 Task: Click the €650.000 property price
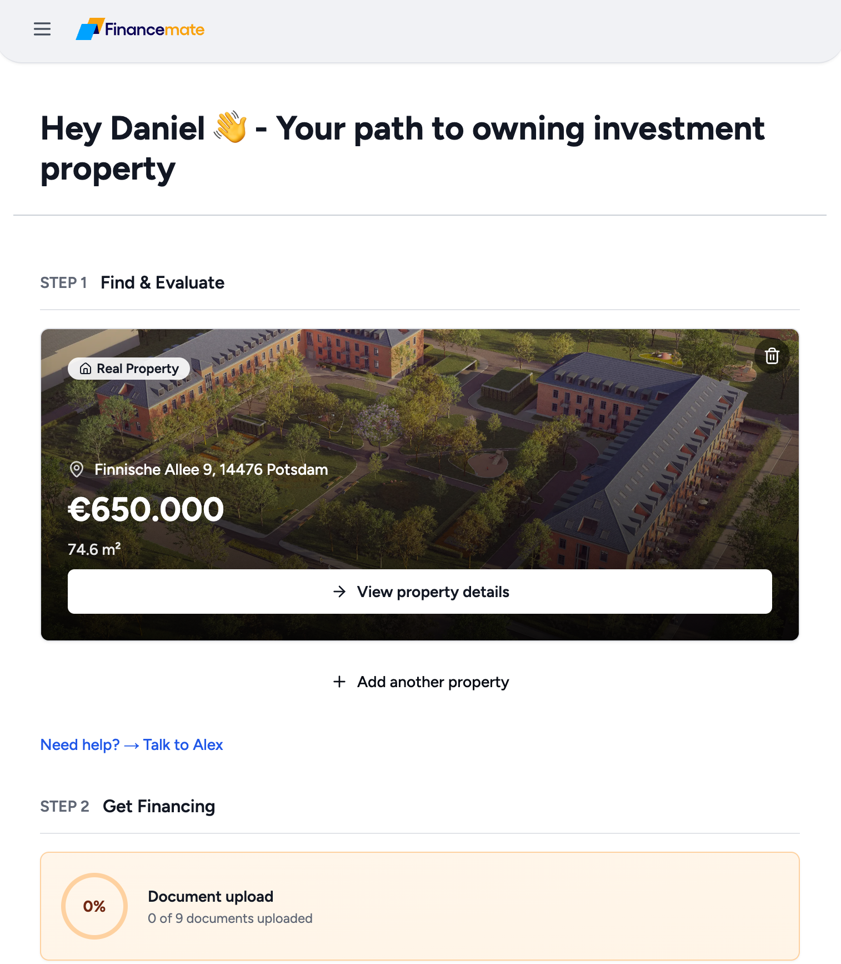point(146,509)
